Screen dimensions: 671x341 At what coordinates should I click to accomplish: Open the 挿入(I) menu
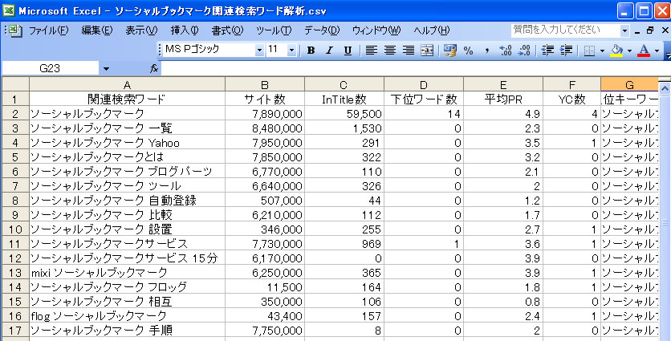(185, 30)
